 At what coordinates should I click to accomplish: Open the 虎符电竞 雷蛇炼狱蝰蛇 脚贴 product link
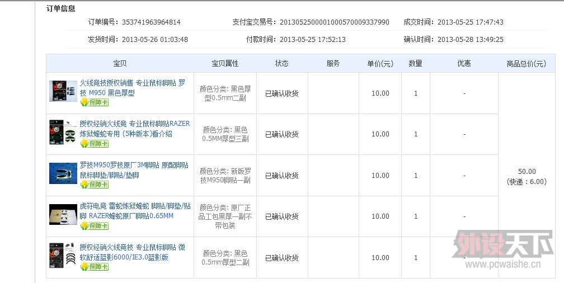pos(135,211)
